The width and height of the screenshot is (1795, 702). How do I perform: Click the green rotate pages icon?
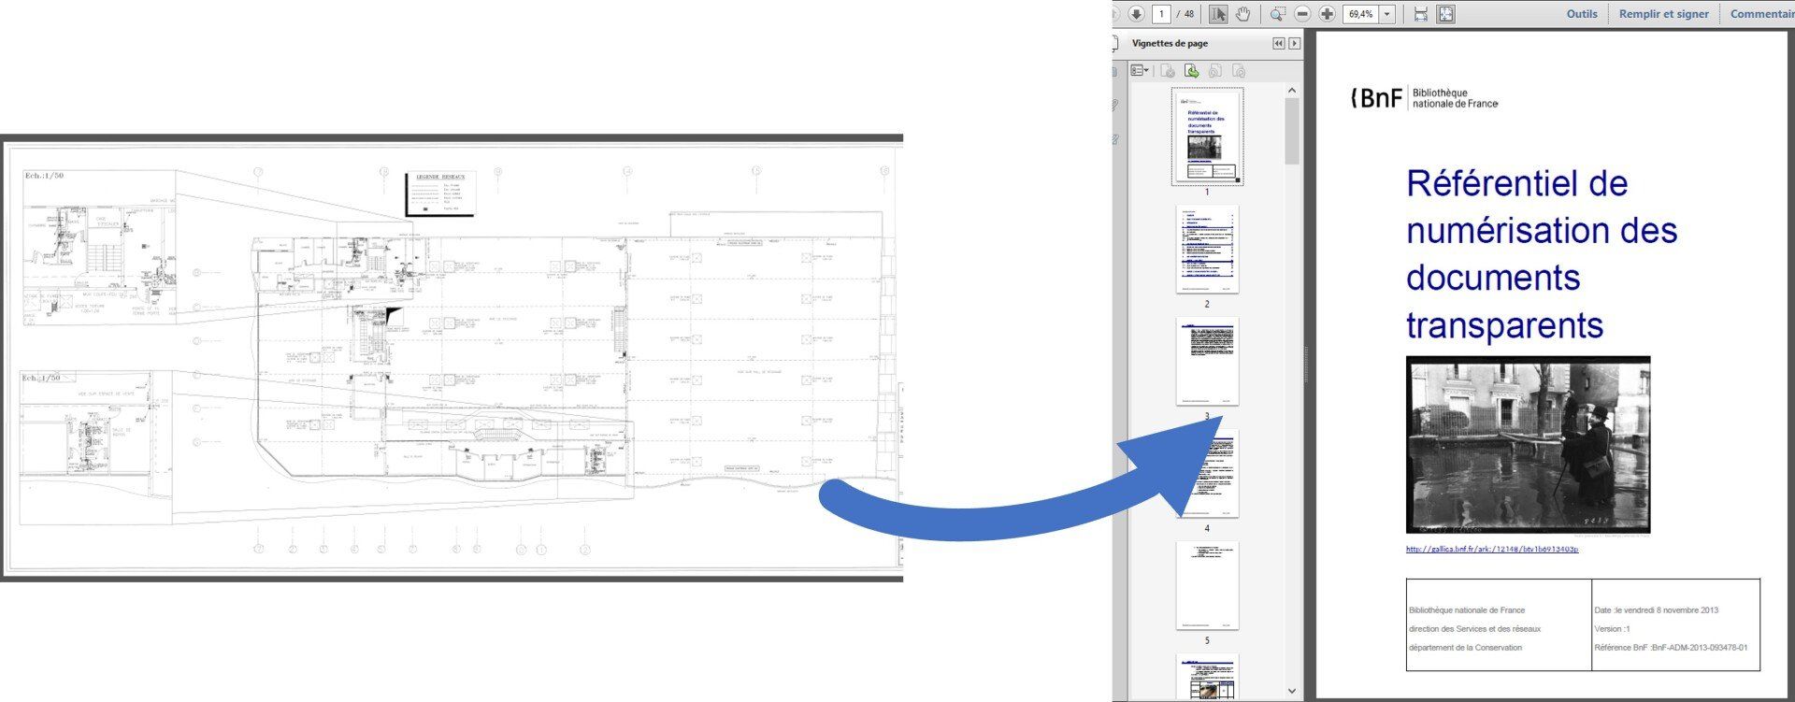1191,71
